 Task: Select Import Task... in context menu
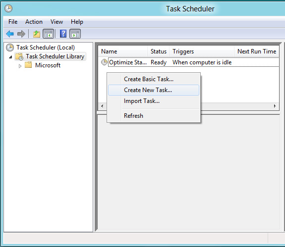[154, 101]
